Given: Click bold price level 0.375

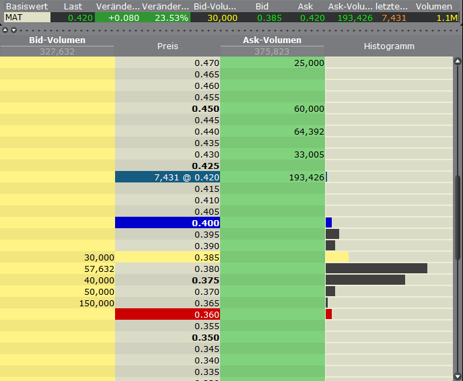Looking at the screenshot, I should [x=205, y=280].
